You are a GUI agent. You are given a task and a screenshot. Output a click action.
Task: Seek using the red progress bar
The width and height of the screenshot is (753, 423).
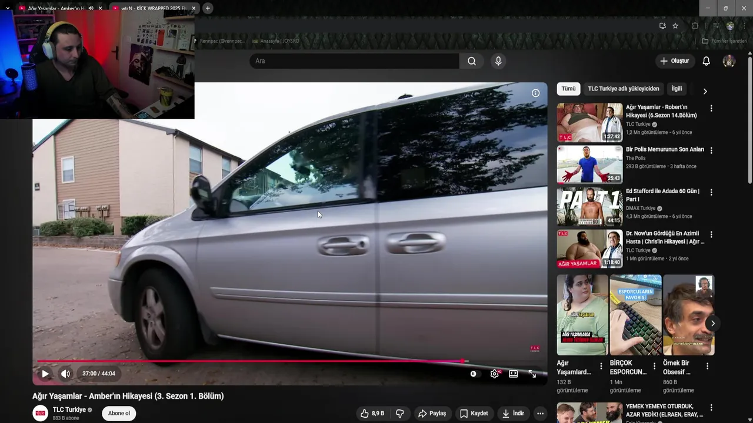point(290,361)
